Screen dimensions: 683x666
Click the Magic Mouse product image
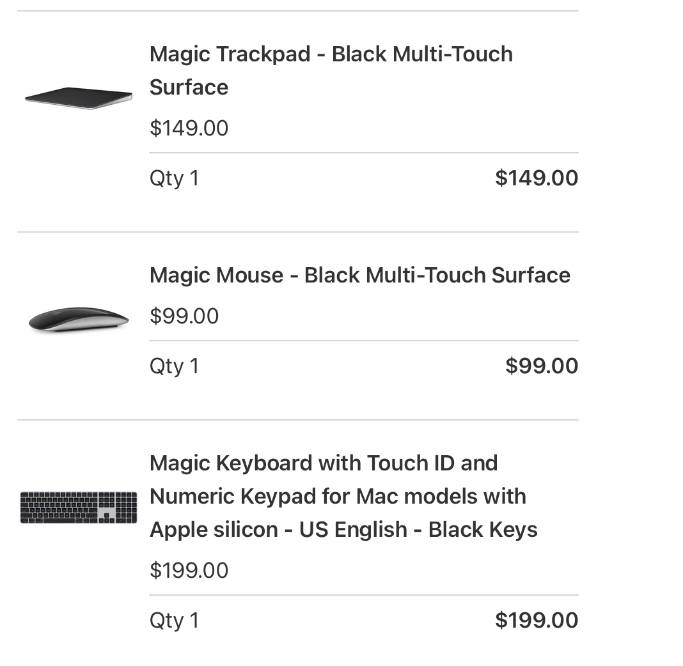(x=78, y=319)
